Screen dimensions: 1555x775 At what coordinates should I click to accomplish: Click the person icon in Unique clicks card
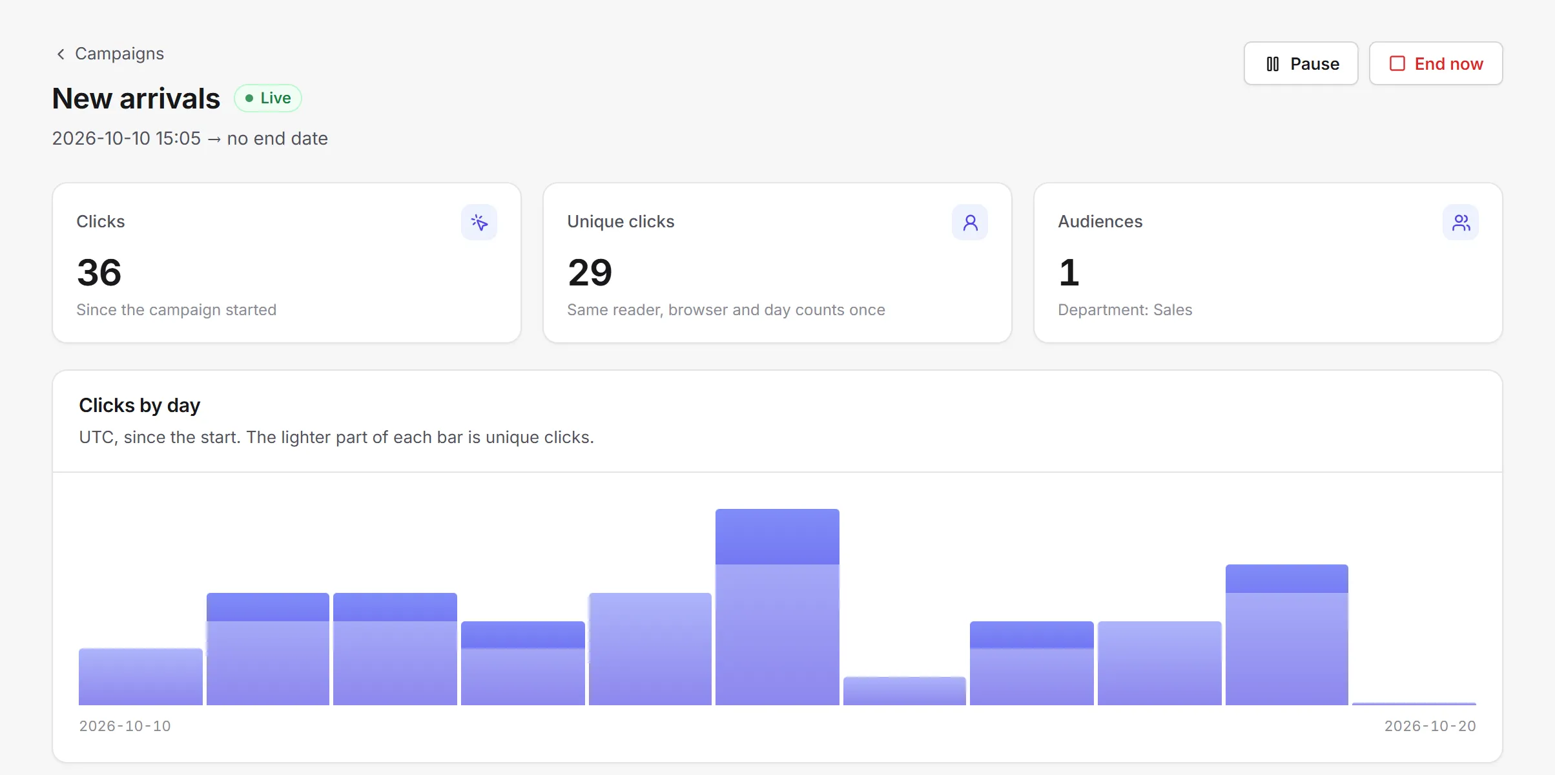click(970, 222)
